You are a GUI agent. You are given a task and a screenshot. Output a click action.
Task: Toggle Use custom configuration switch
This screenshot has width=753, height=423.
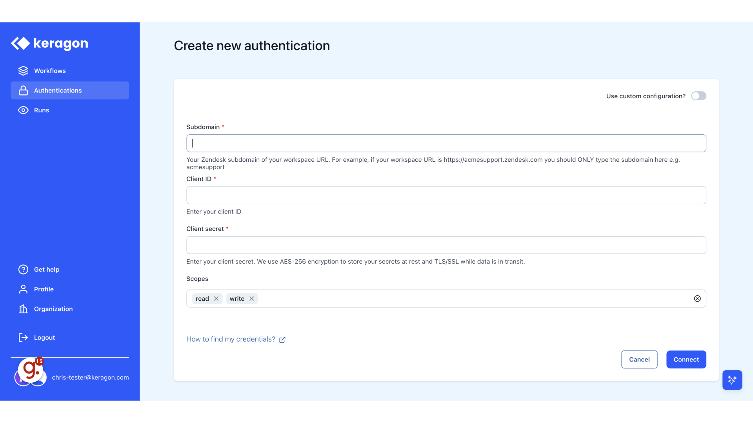pos(698,96)
